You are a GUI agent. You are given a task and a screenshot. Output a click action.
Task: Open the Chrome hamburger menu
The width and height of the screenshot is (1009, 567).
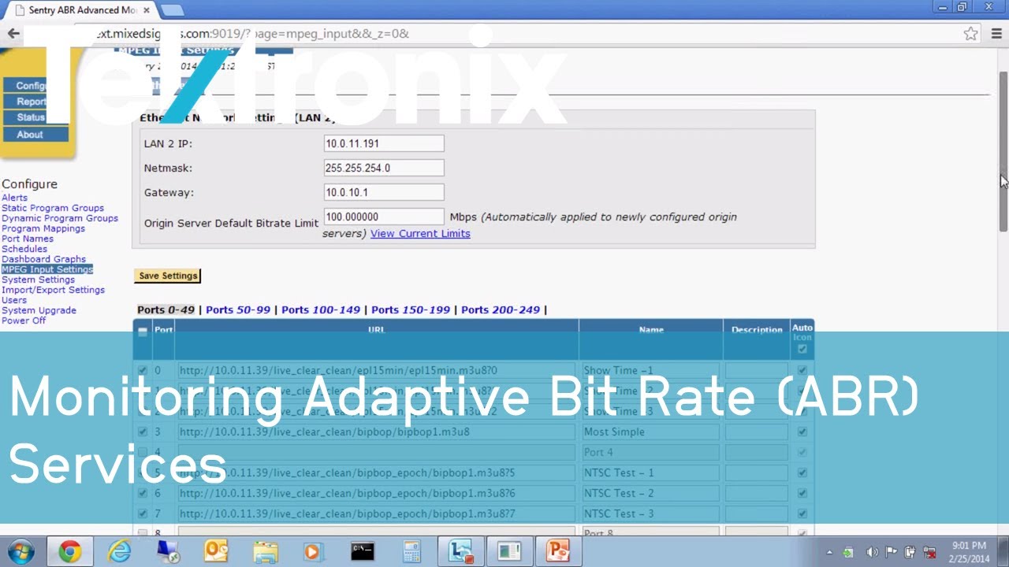996,34
